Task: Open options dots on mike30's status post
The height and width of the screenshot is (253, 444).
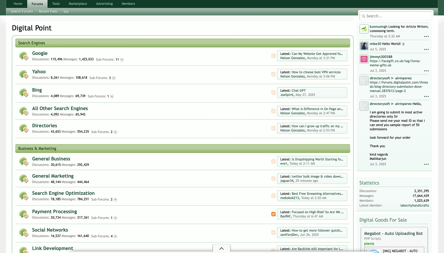Action: pos(426,49)
